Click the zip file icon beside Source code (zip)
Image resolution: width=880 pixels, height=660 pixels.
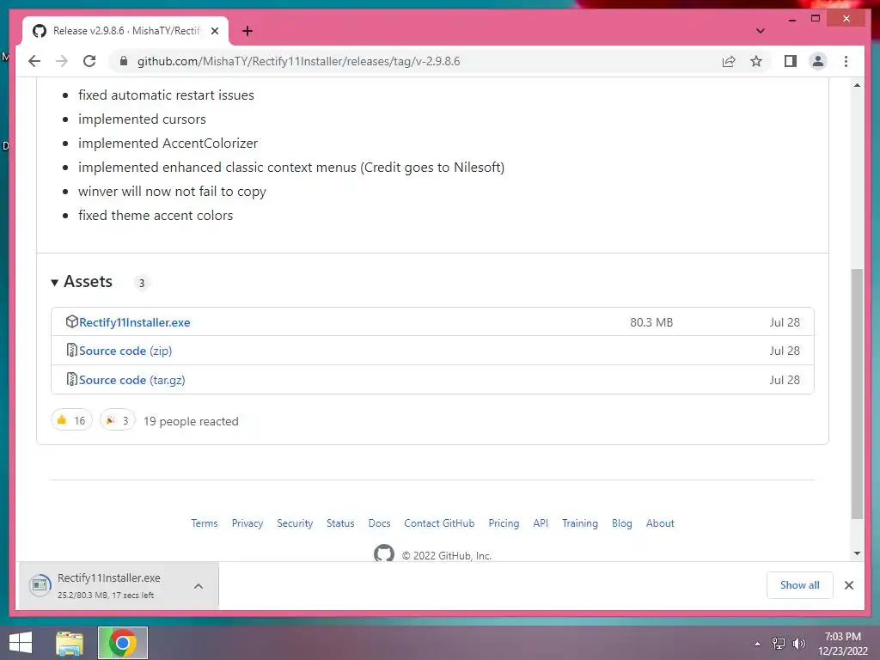pos(71,351)
